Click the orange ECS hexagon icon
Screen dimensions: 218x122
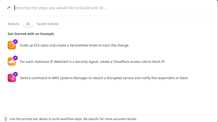tap(12, 45)
